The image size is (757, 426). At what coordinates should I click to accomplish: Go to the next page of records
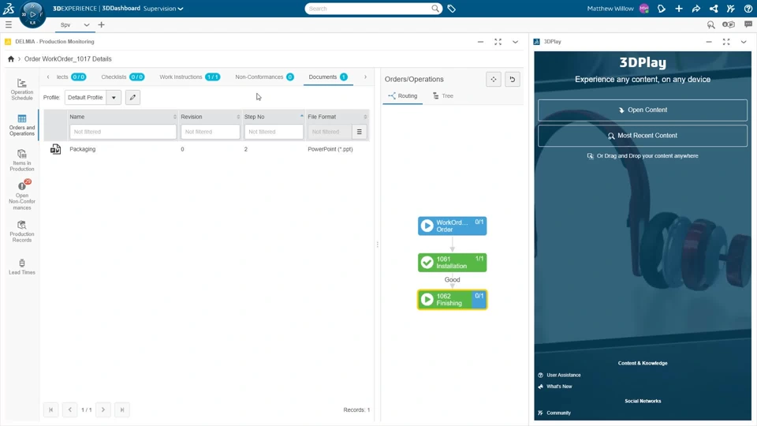pyautogui.click(x=103, y=409)
